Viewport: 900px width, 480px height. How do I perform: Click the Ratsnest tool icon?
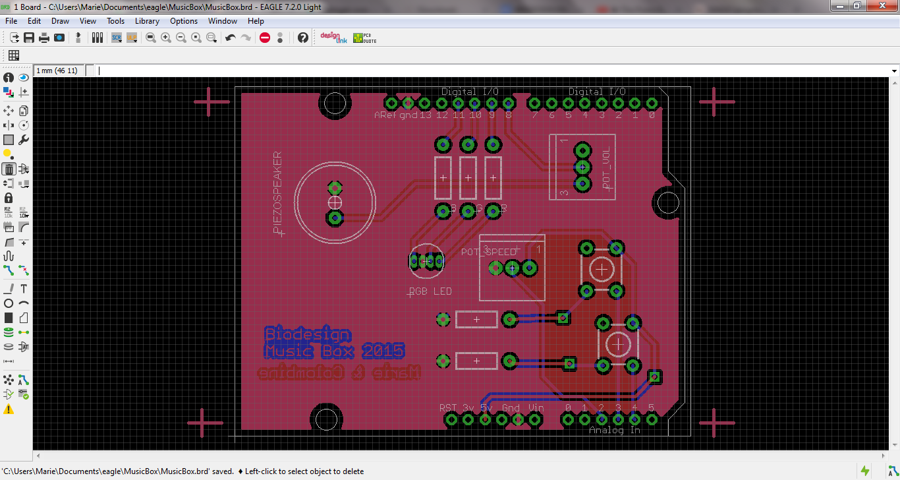[9, 379]
